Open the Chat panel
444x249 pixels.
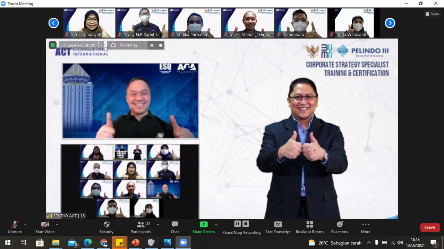(x=175, y=227)
